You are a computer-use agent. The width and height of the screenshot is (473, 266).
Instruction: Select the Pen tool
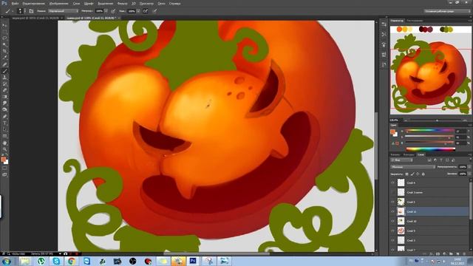[4, 117]
